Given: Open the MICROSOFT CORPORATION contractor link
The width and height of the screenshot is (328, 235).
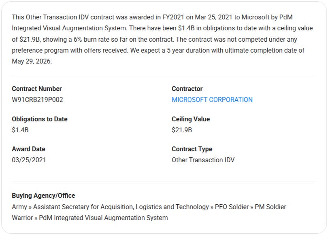Looking at the screenshot, I should 212,100.
